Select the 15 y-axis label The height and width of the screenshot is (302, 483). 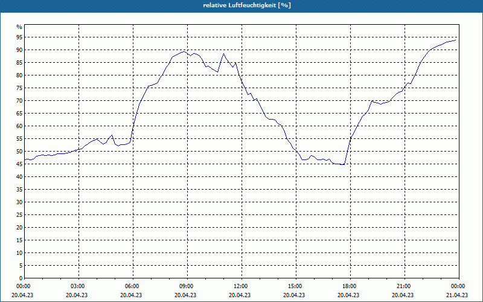point(19,240)
